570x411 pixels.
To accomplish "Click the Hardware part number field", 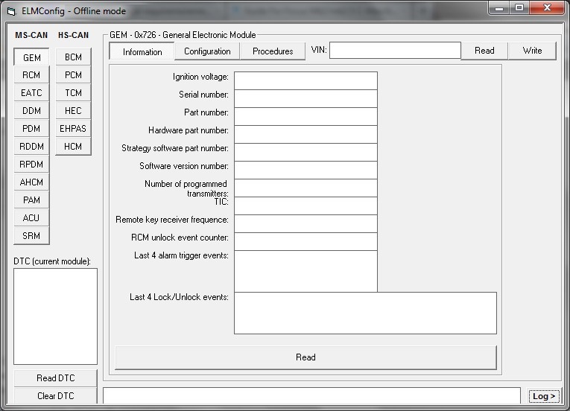I will coord(305,134).
